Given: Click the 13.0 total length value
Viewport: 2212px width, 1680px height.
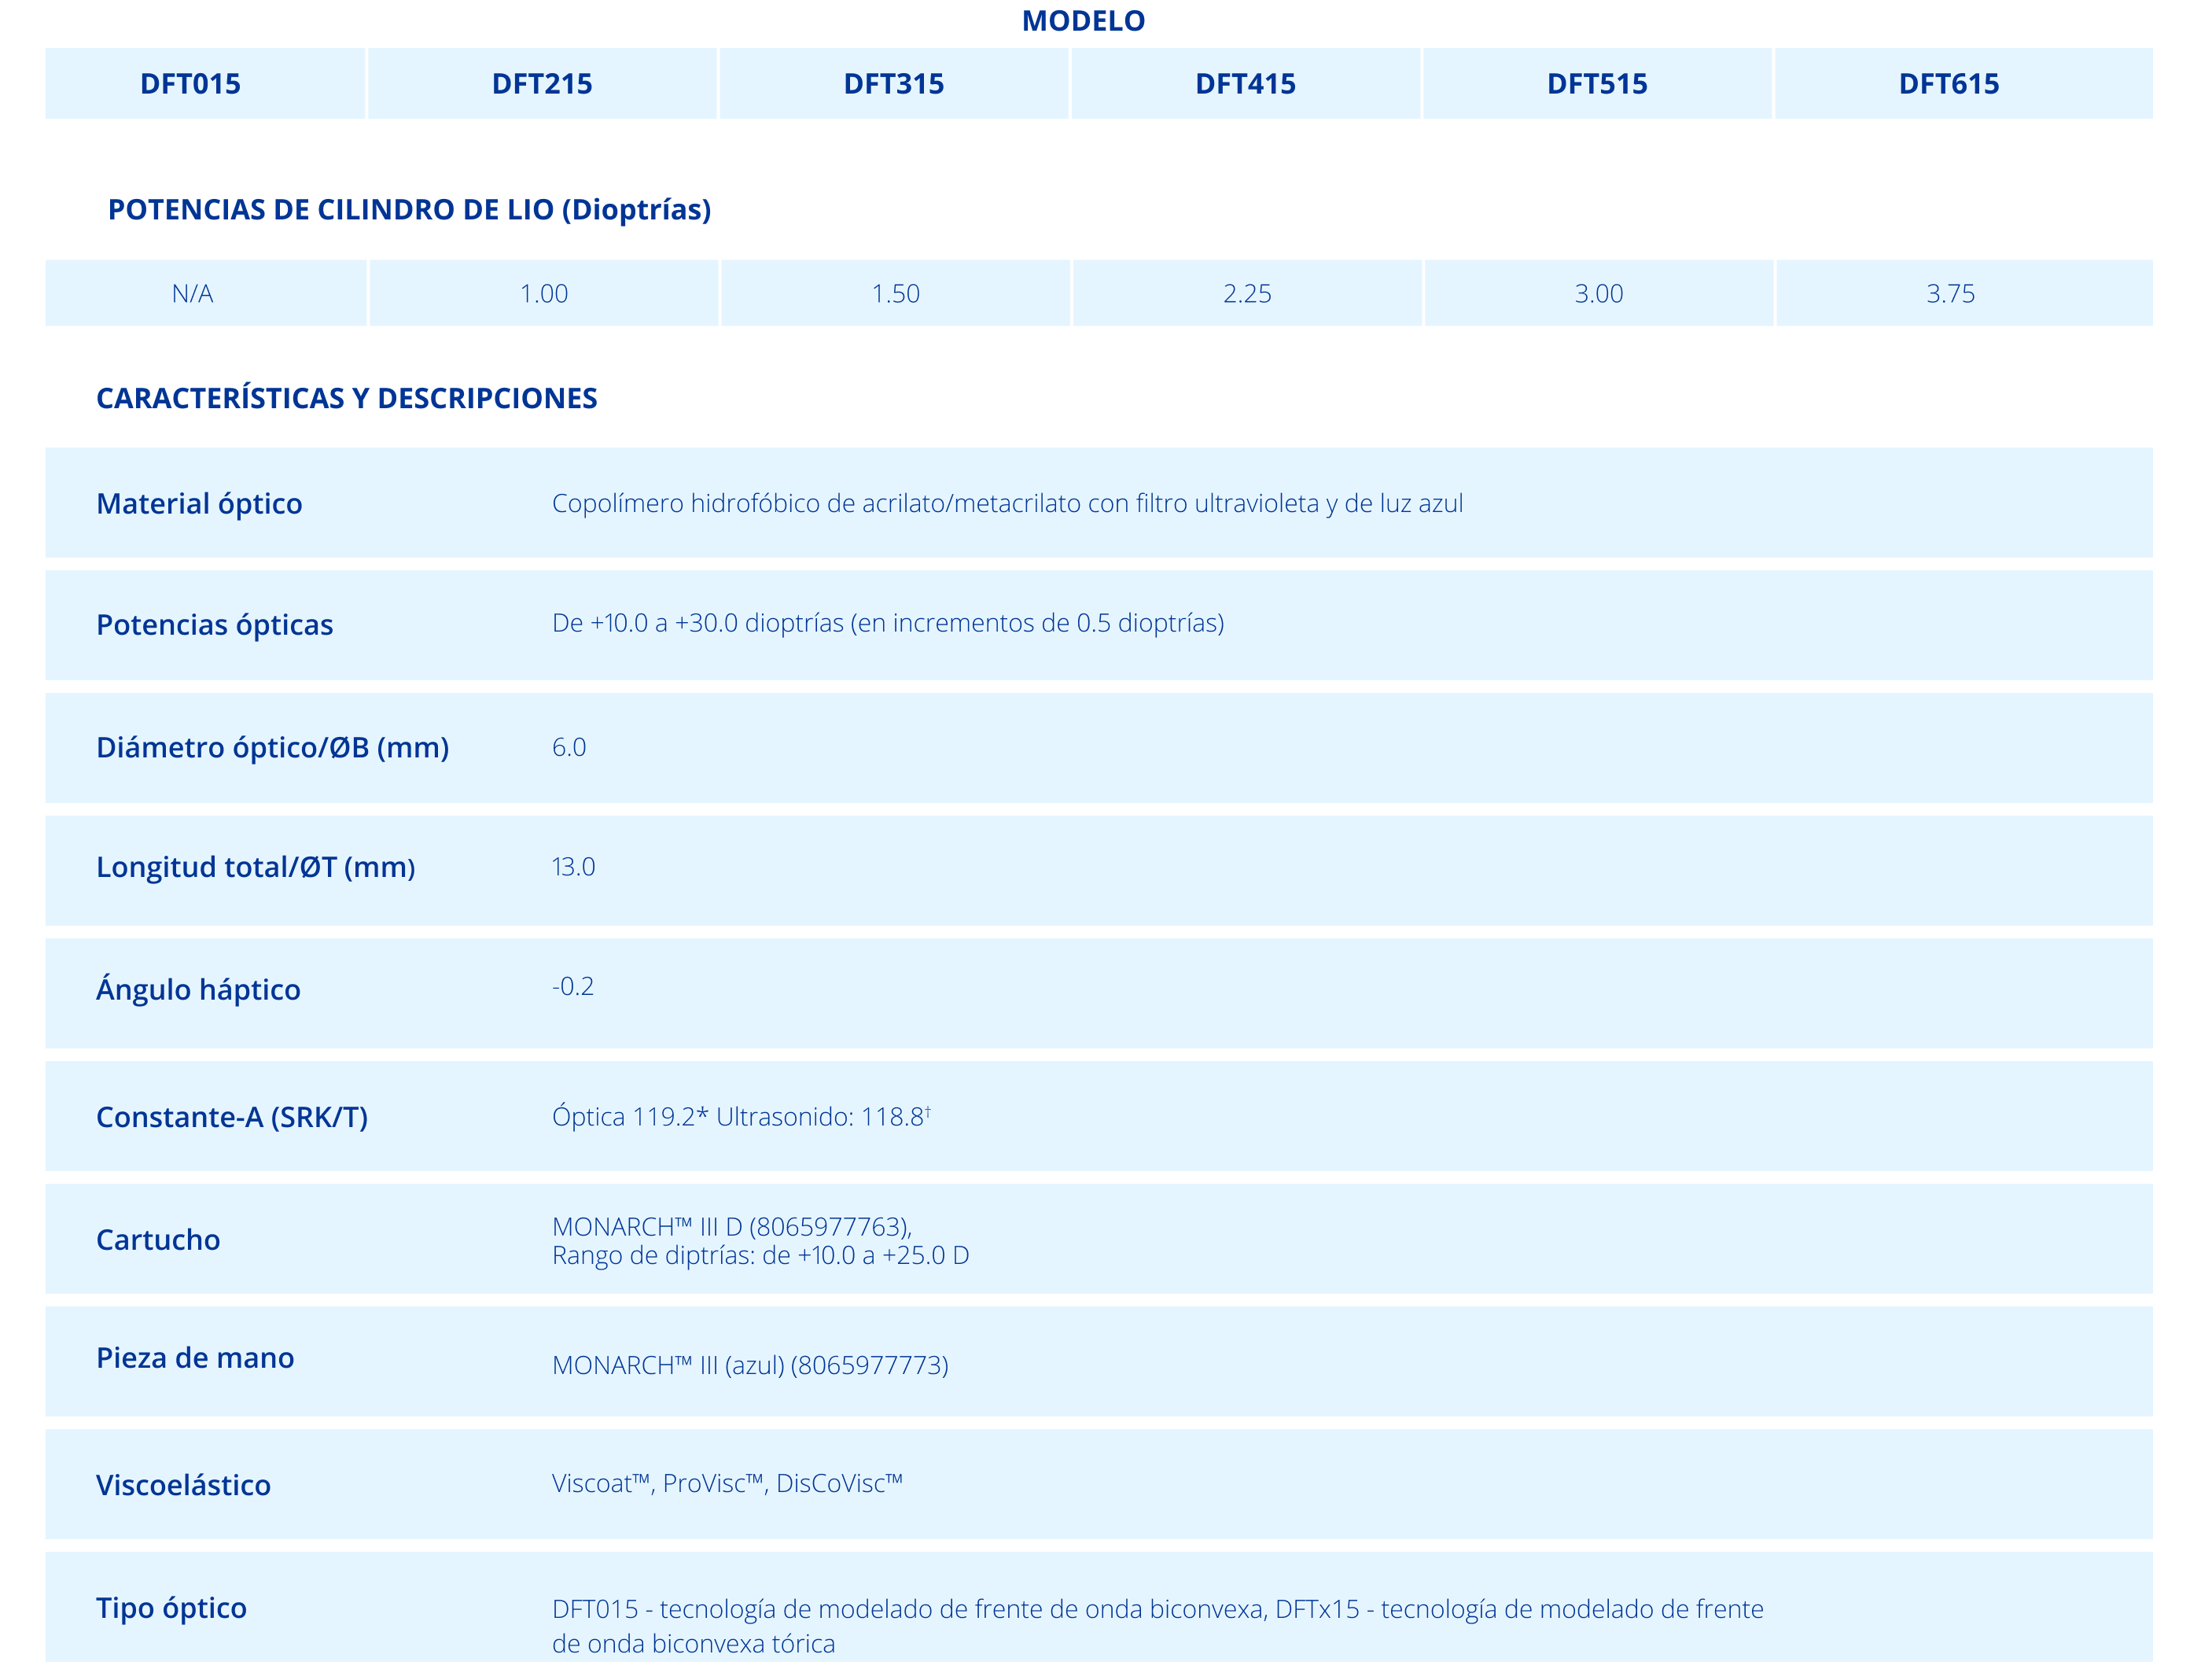Looking at the screenshot, I should pyautogui.click(x=573, y=866).
